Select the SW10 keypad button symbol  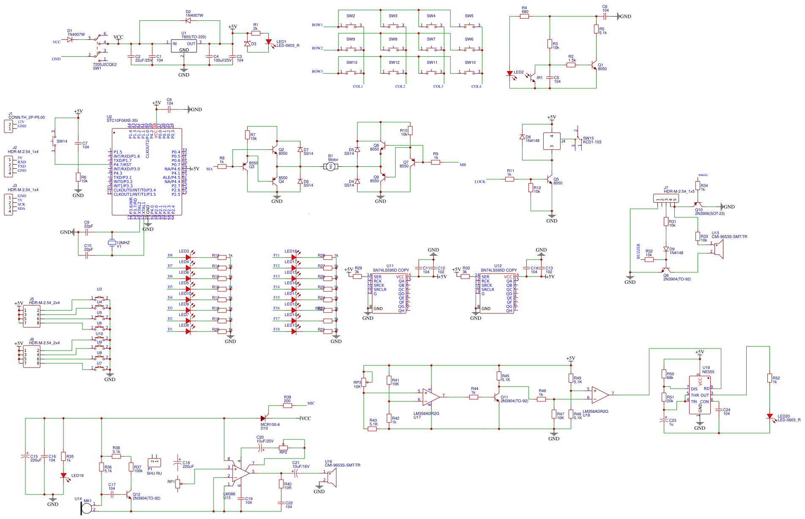click(x=469, y=72)
